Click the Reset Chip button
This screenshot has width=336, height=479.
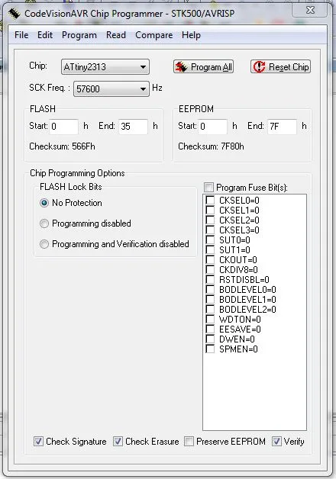point(281,67)
